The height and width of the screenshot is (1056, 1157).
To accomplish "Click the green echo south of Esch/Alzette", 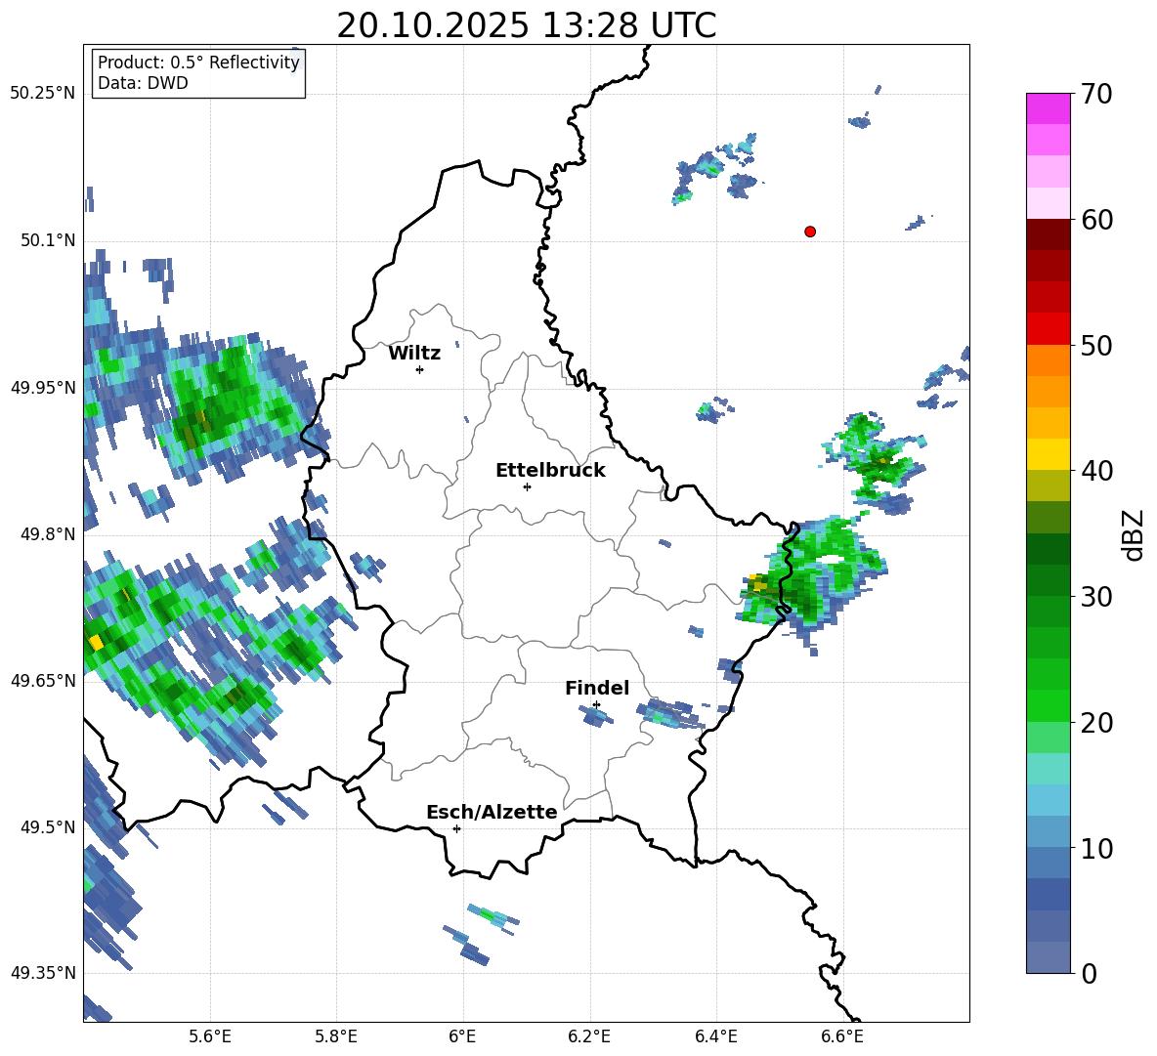I will click(x=493, y=916).
